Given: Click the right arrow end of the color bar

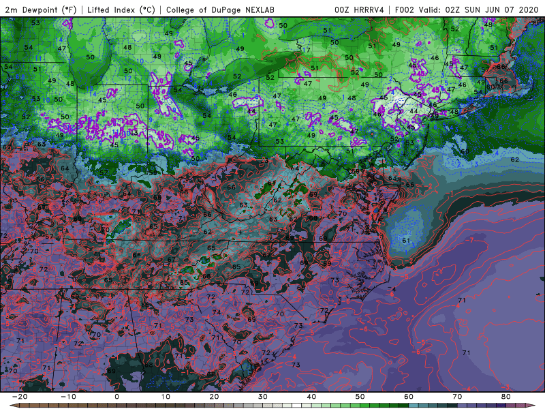Looking at the screenshot, I should click(x=532, y=406).
